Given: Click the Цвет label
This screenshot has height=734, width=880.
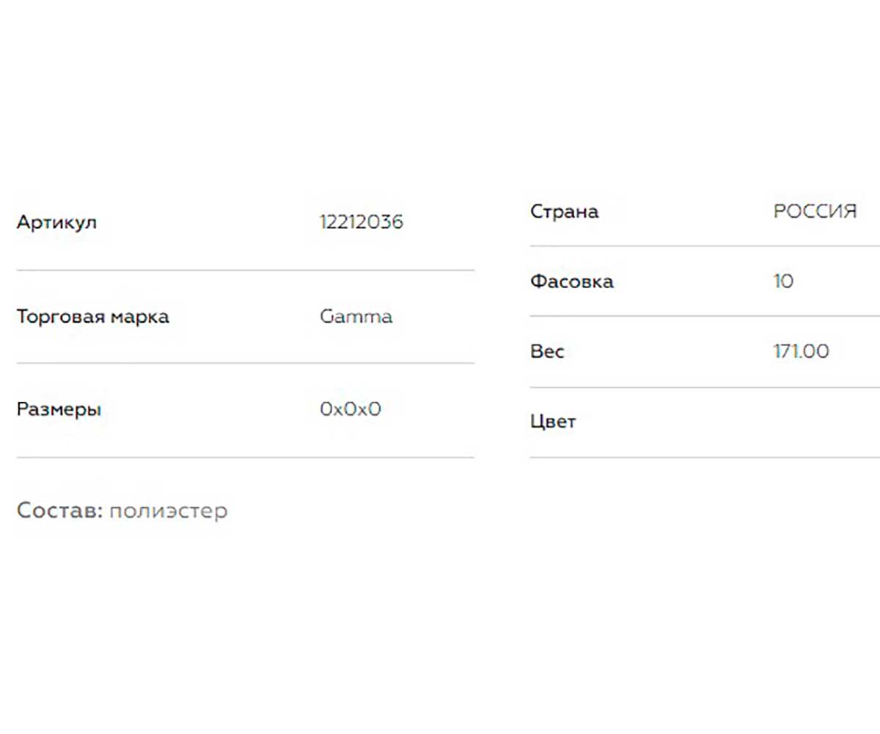Looking at the screenshot, I should [553, 422].
